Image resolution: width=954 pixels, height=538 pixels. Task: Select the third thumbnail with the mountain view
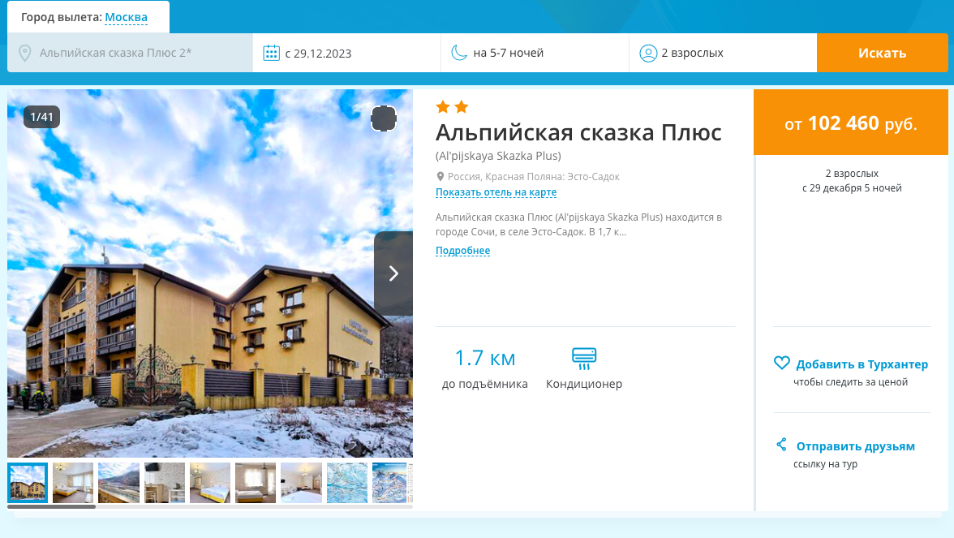[x=118, y=484]
